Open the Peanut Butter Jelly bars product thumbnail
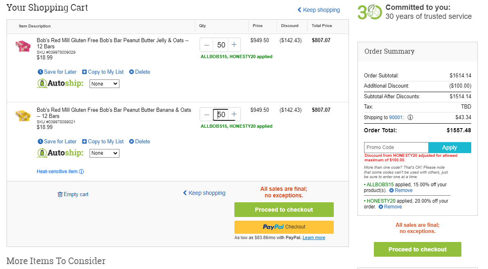Viewport: 488px width, 269px height. point(23,46)
